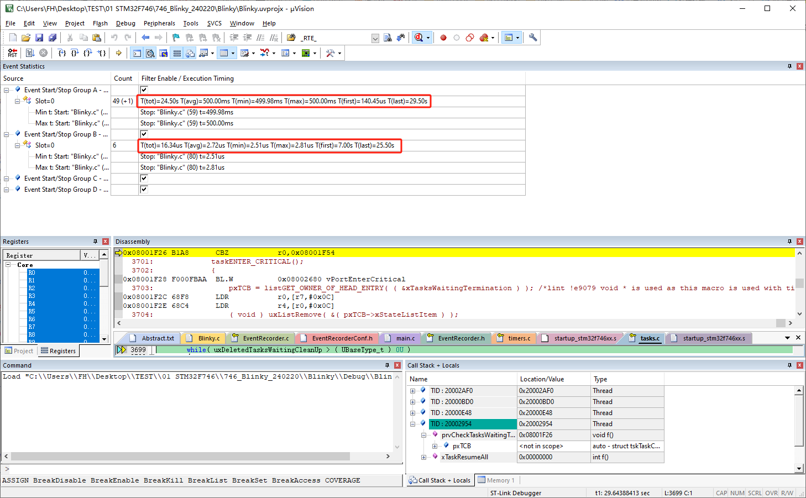Toggle Event Start/Stop Group B filter checkbox
This screenshot has width=806, height=498.
click(144, 134)
